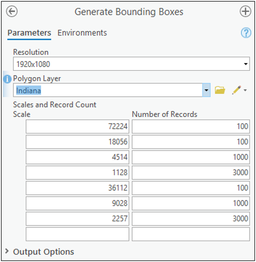The image size is (256, 262).
Task: Open the Polygon Layer dropdown arrow
Action: pyautogui.click(x=206, y=90)
